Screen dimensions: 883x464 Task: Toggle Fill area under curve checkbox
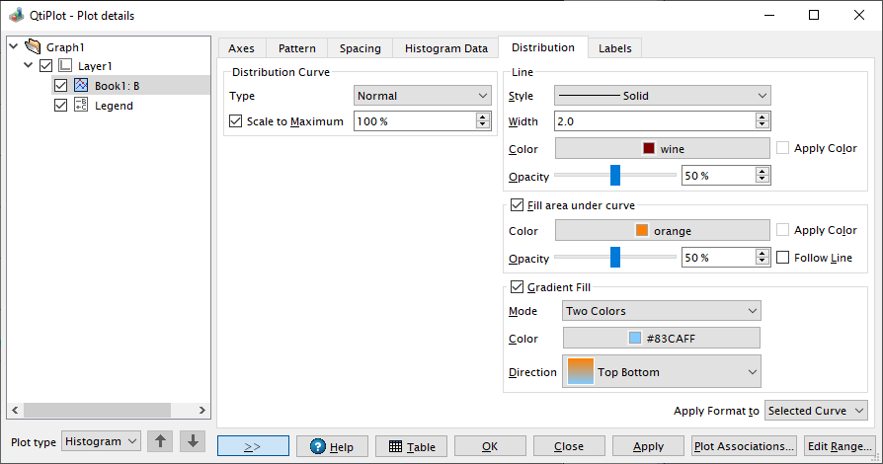(x=517, y=205)
